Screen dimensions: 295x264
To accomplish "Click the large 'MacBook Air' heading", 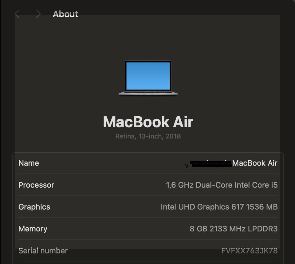I will click(148, 122).
